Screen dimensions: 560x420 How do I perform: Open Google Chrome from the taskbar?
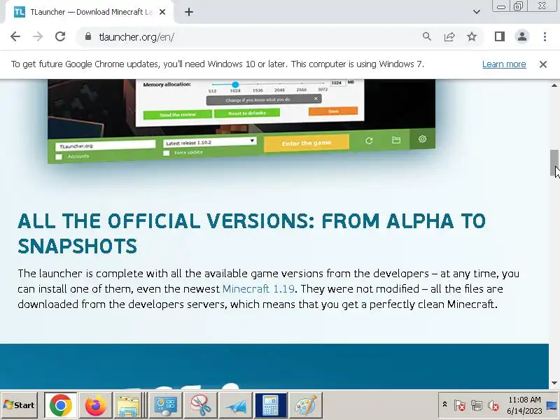[x=61, y=405]
